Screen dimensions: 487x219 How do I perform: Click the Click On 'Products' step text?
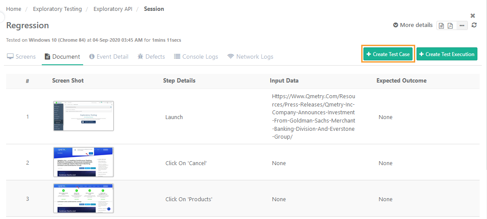189,199
